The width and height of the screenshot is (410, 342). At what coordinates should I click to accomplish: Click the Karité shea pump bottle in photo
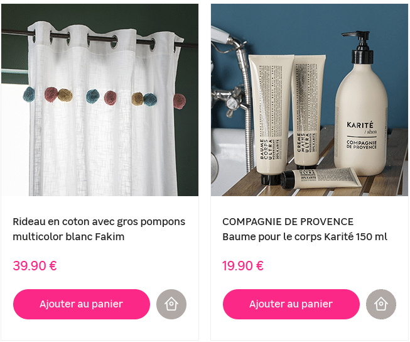click(x=361, y=105)
